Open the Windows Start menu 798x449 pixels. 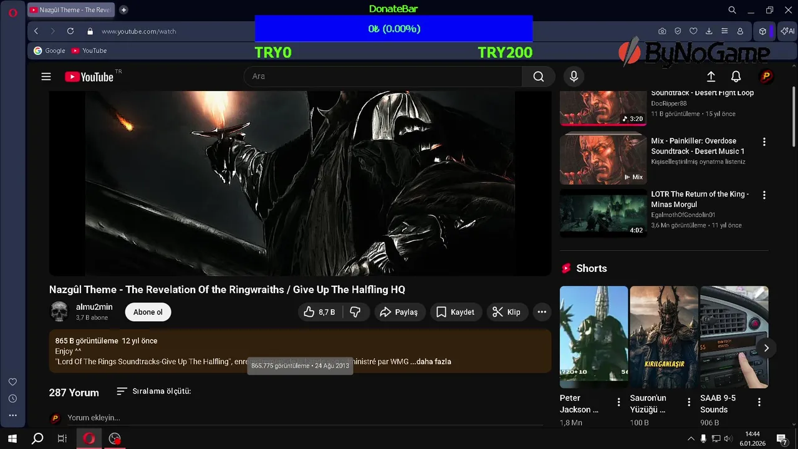pyautogui.click(x=12, y=438)
